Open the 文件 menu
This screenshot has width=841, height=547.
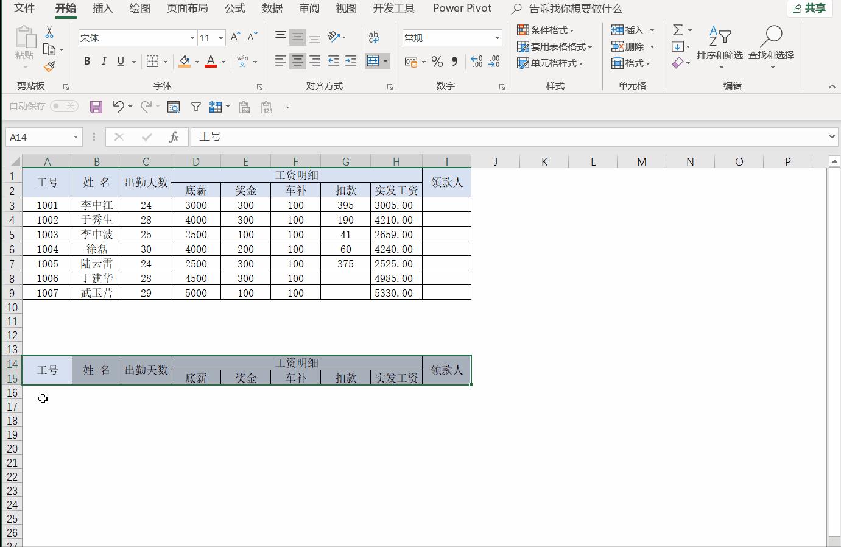pyautogui.click(x=24, y=9)
